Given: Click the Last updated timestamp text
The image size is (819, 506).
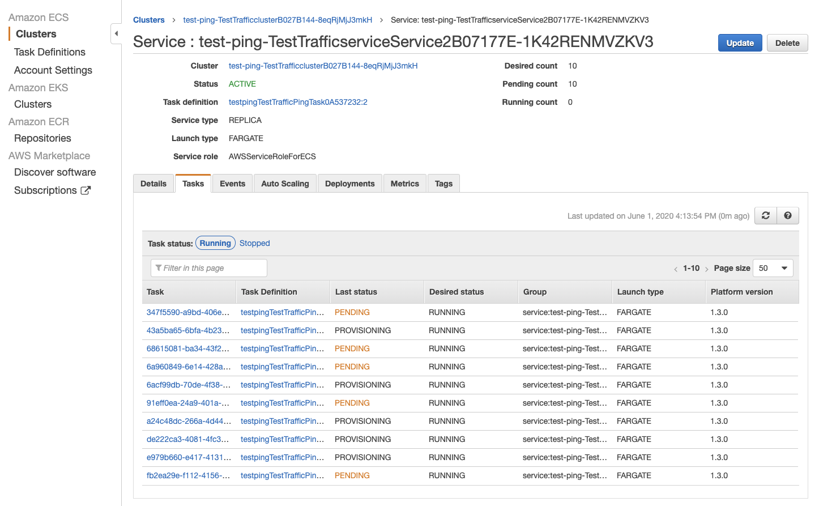Looking at the screenshot, I should point(658,216).
